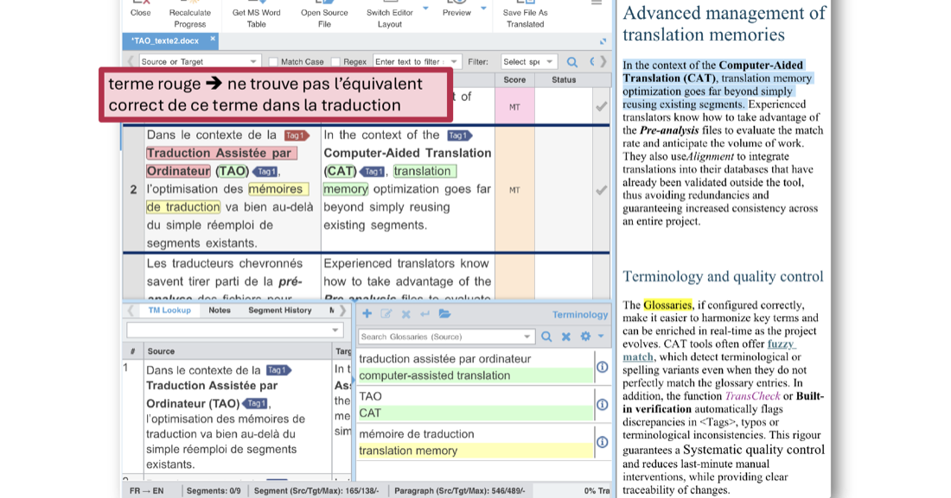Click Tag1 after (CAT) in target
Image resolution: width=951 pixels, height=498 pixels.
tap(373, 172)
